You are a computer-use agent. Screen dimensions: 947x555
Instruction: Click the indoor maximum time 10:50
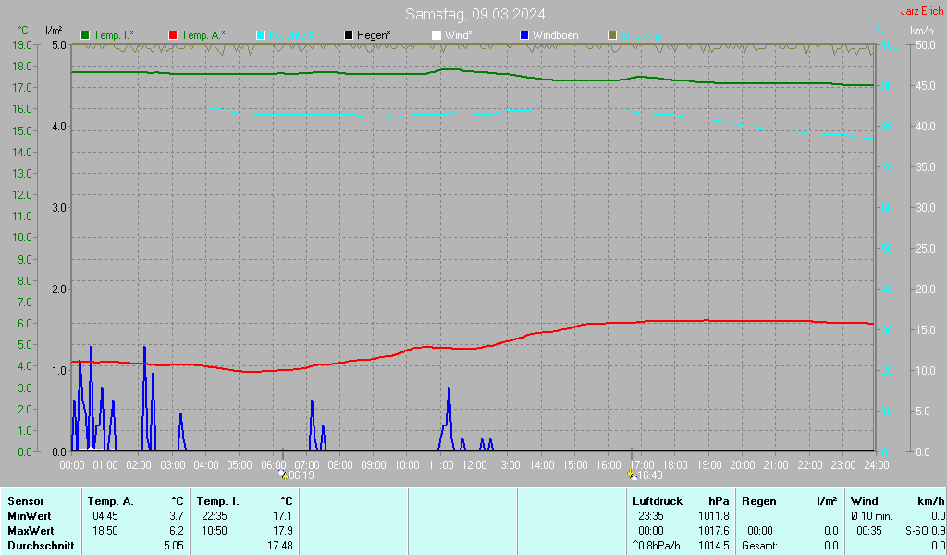[215, 531]
